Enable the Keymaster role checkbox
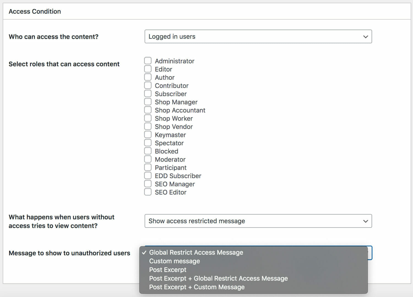The image size is (413, 297). pos(148,135)
